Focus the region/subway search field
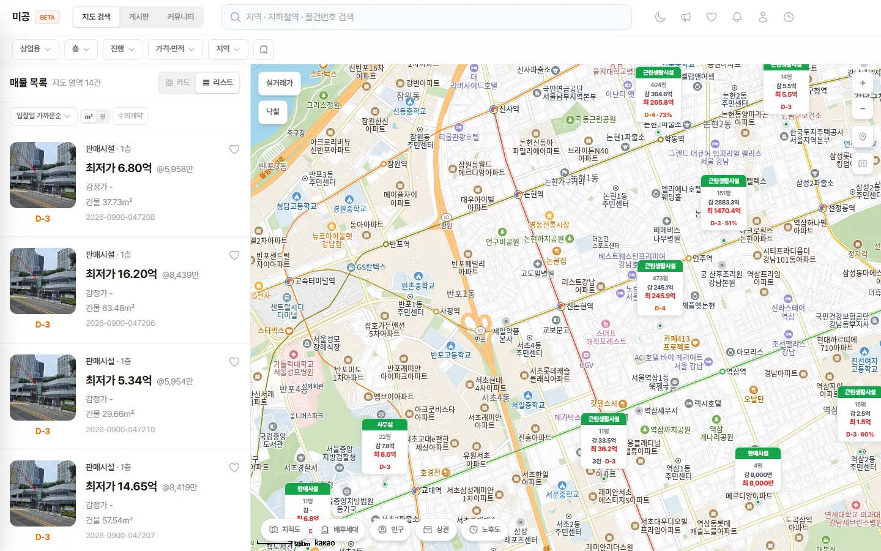 click(x=426, y=17)
